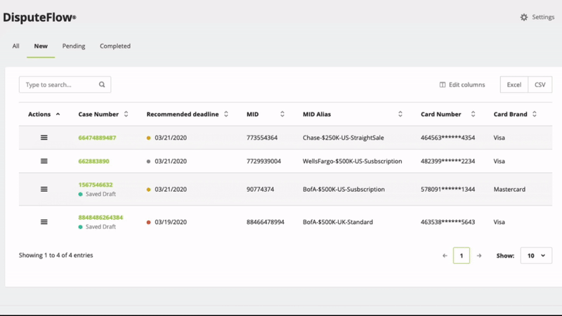The width and height of the screenshot is (562, 316).
Task: Click the DisputeFlow logo
Action: coord(39,18)
